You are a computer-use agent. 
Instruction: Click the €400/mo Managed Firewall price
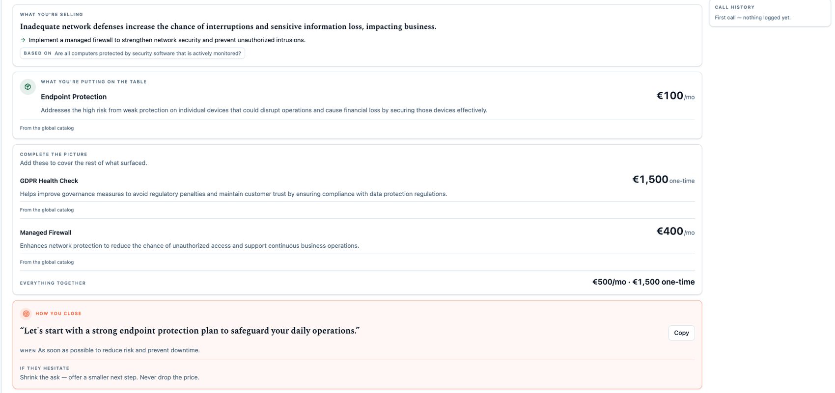point(675,231)
